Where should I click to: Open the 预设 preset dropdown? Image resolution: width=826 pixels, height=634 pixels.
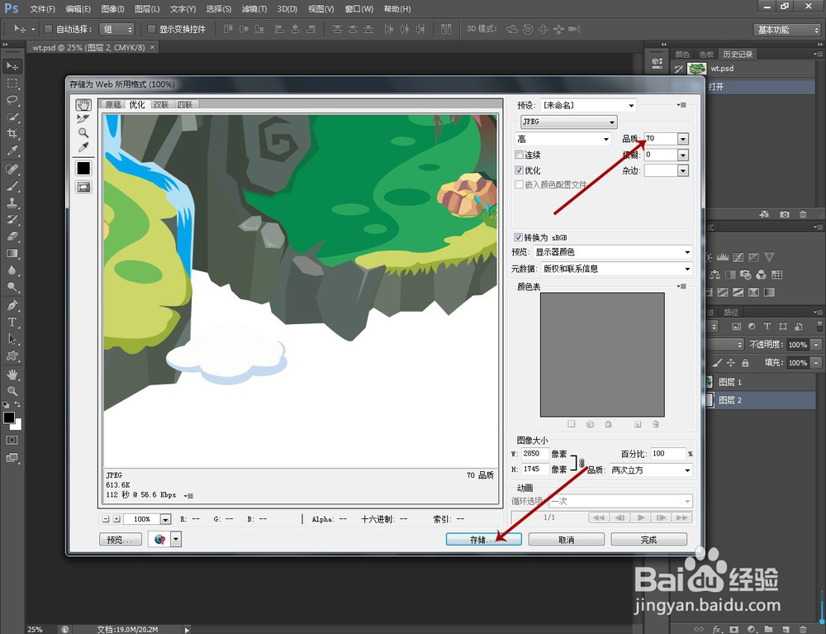pyautogui.click(x=588, y=106)
